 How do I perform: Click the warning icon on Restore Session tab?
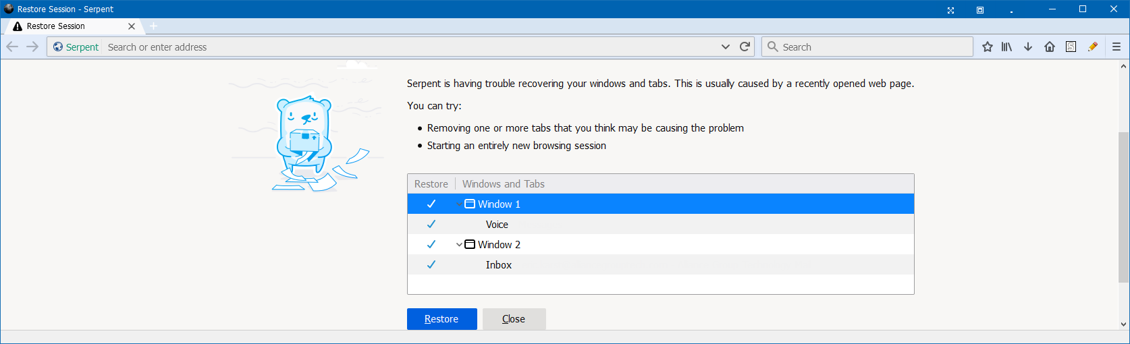tap(18, 26)
